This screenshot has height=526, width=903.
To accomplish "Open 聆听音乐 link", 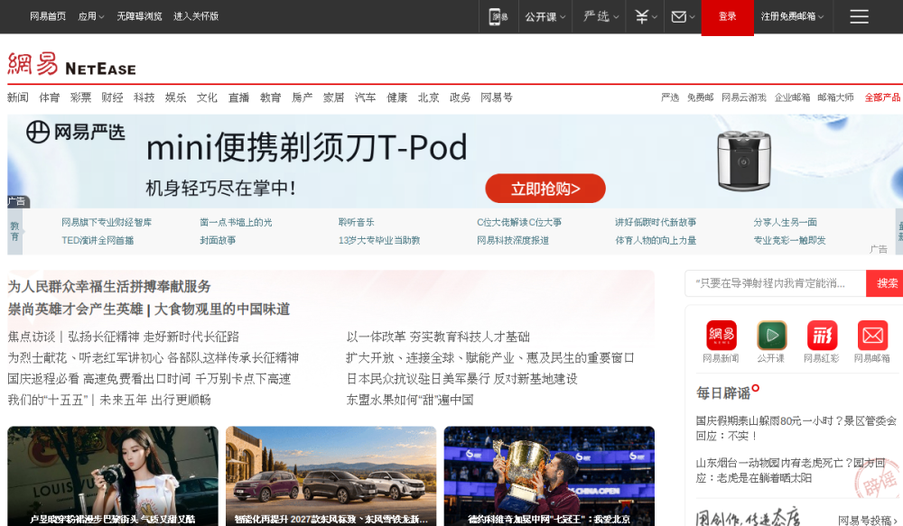I will pyautogui.click(x=356, y=222).
